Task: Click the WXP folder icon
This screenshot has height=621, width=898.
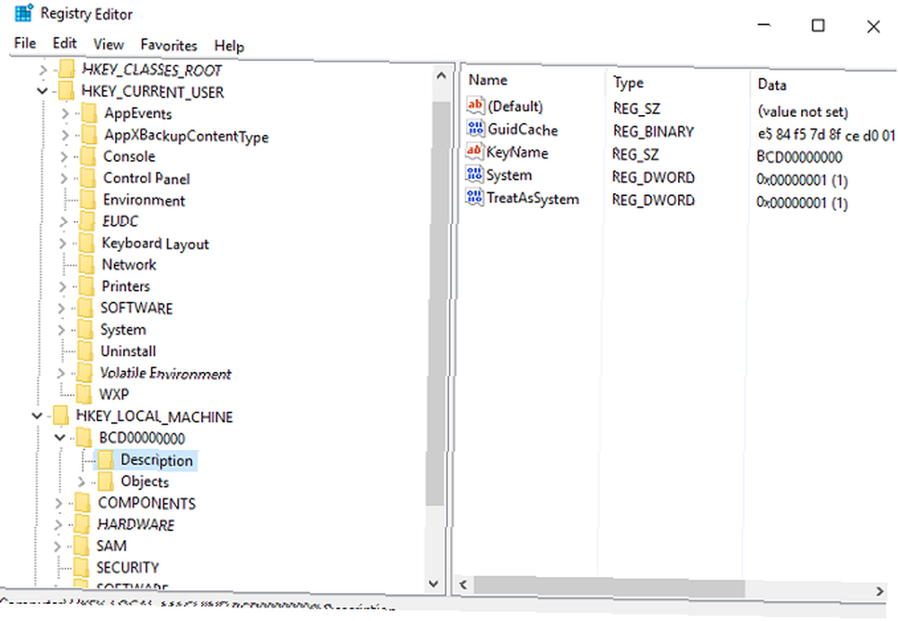Action: pos(84,394)
